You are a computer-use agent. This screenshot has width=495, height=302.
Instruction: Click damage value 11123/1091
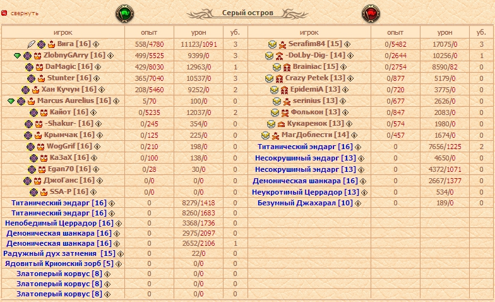(x=198, y=44)
